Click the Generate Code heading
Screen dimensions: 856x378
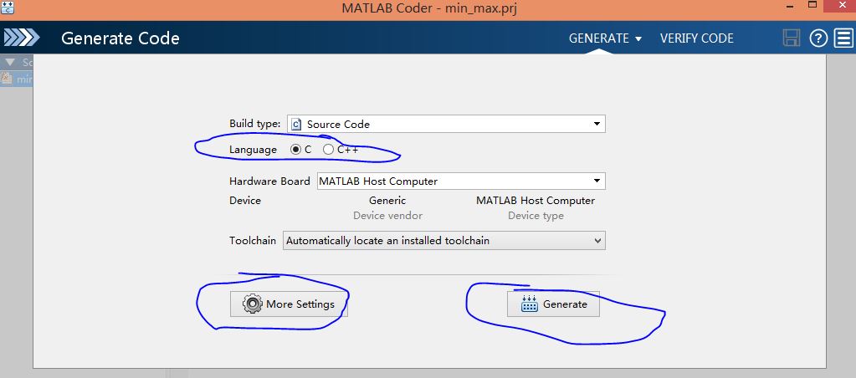point(120,38)
